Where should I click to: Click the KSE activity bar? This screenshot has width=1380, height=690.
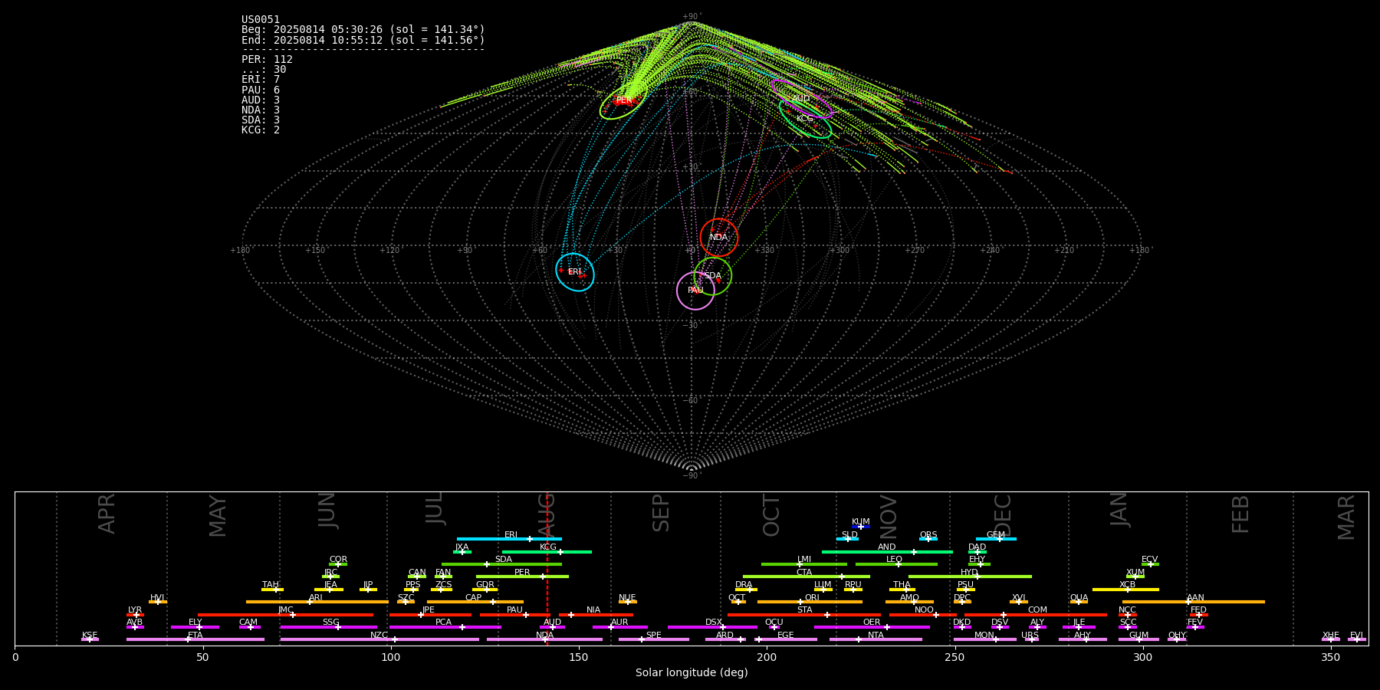pyautogui.click(x=90, y=639)
